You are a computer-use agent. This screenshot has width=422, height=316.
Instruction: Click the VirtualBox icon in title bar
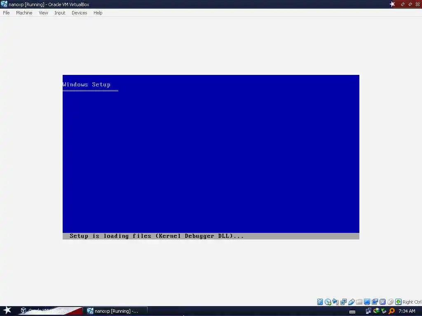(x=4, y=4)
